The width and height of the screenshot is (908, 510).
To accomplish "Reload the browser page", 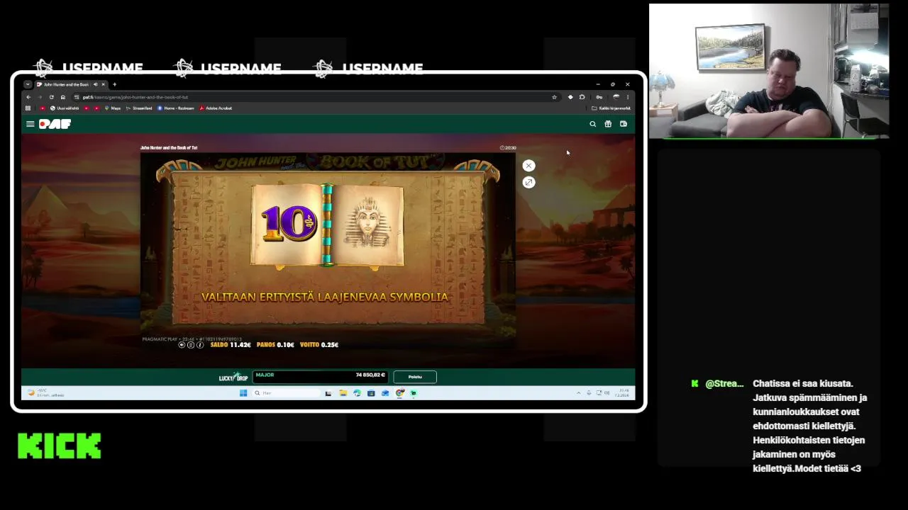I will (x=51, y=97).
